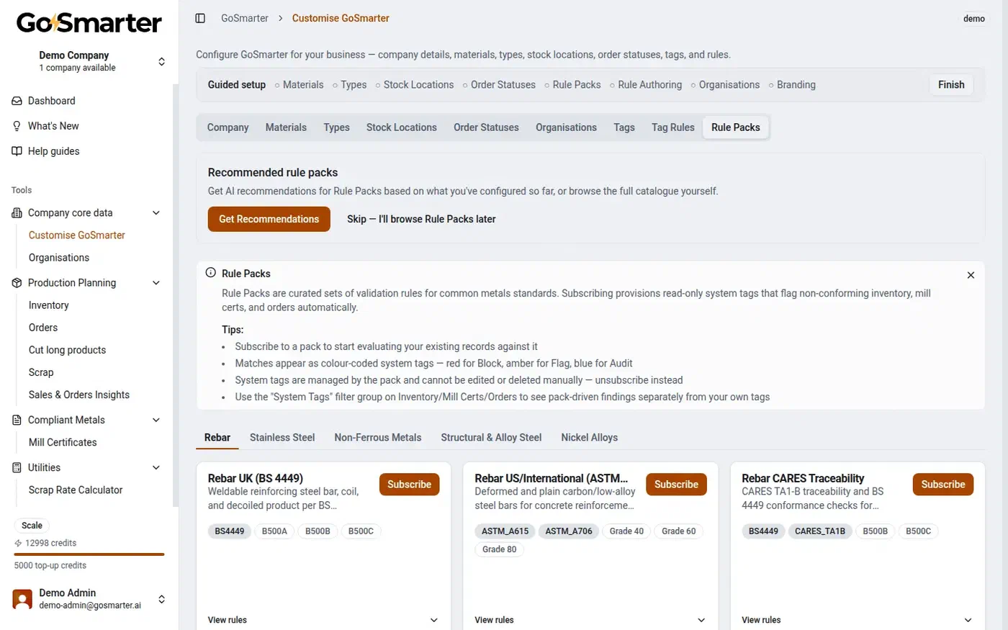Viewport: 1008px width, 630px height.
Task: Click the Help guides book icon
Action: pyautogui.click(x=17, y=151)
